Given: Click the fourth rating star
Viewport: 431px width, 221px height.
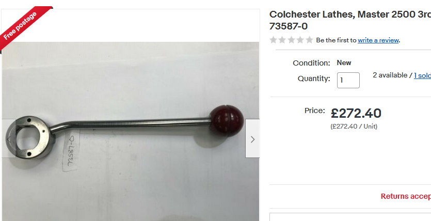Looking at the screenshot, I should point(300,40).
